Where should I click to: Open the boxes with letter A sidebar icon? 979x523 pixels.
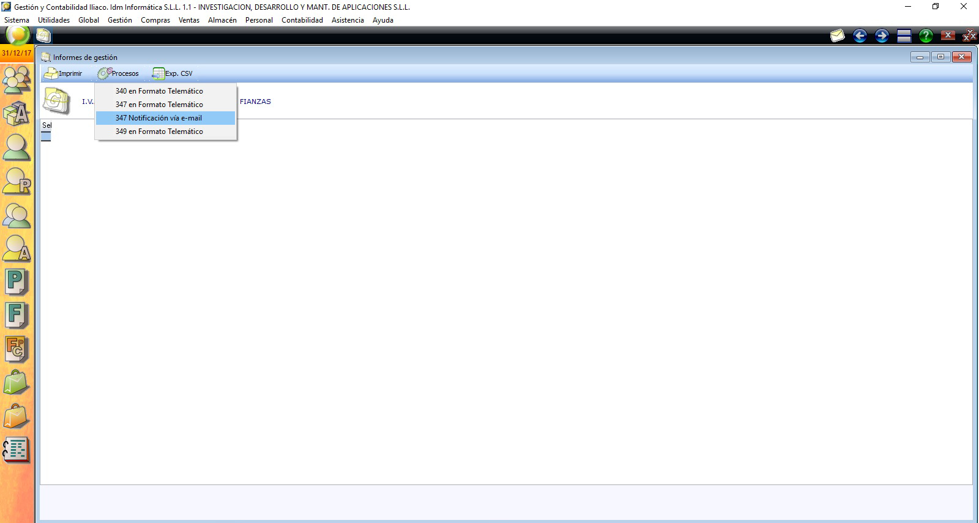click(x=17, y=113)
